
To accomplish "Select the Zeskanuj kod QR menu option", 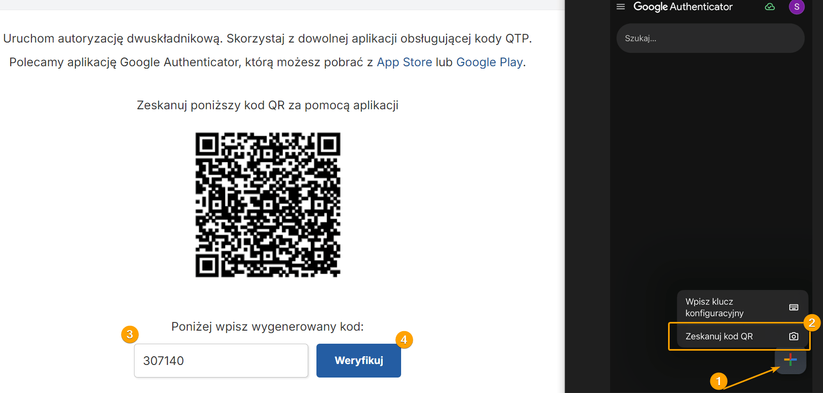I will (719, 336).
